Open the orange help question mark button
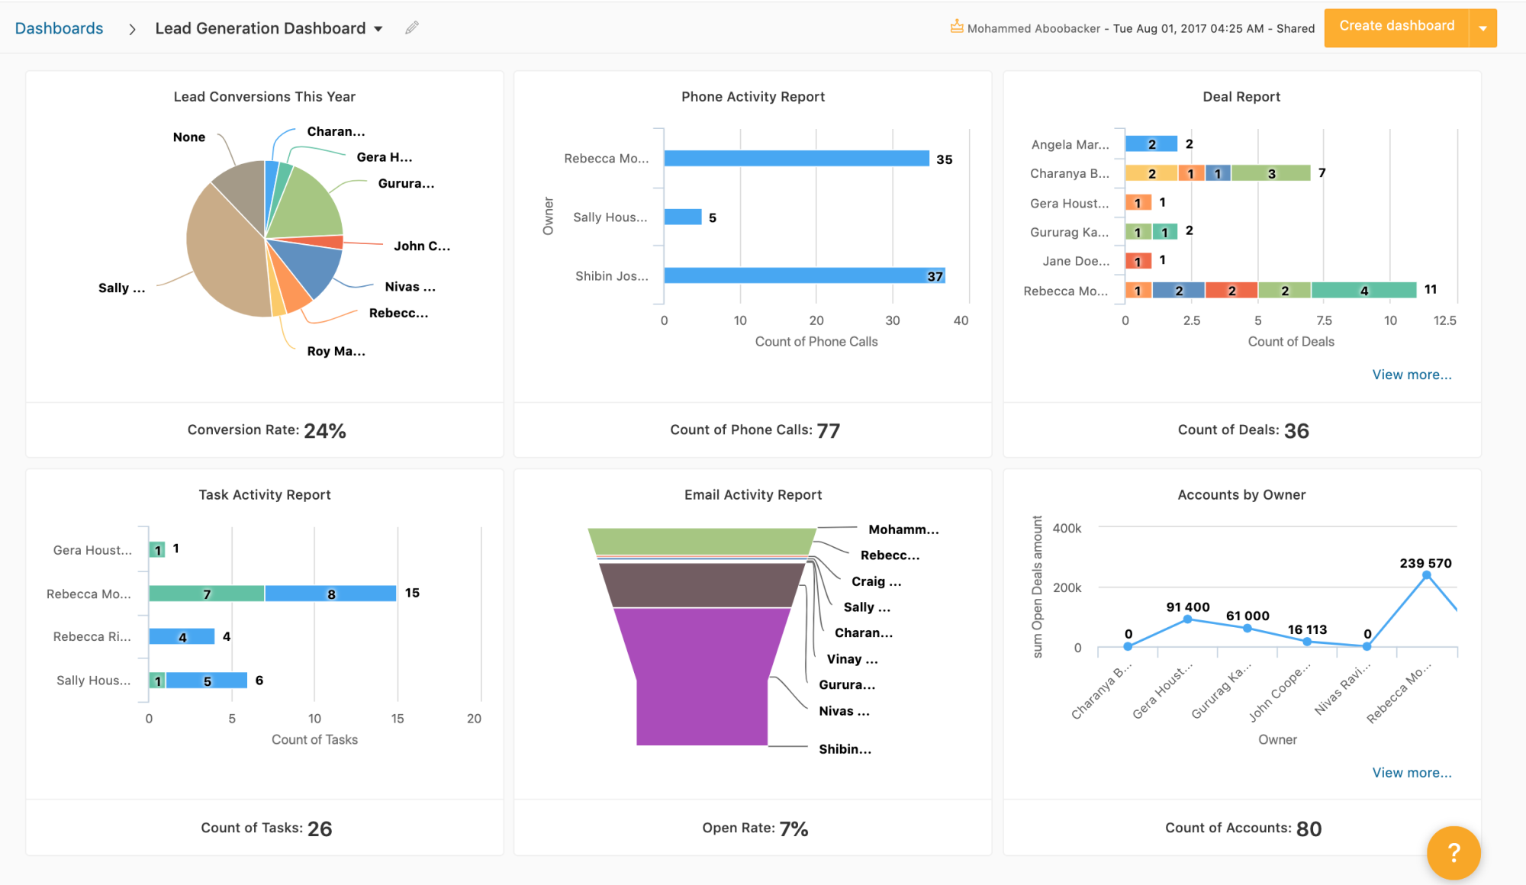The height and width of the screenshot is (885, 1526). coord(1454,853)
